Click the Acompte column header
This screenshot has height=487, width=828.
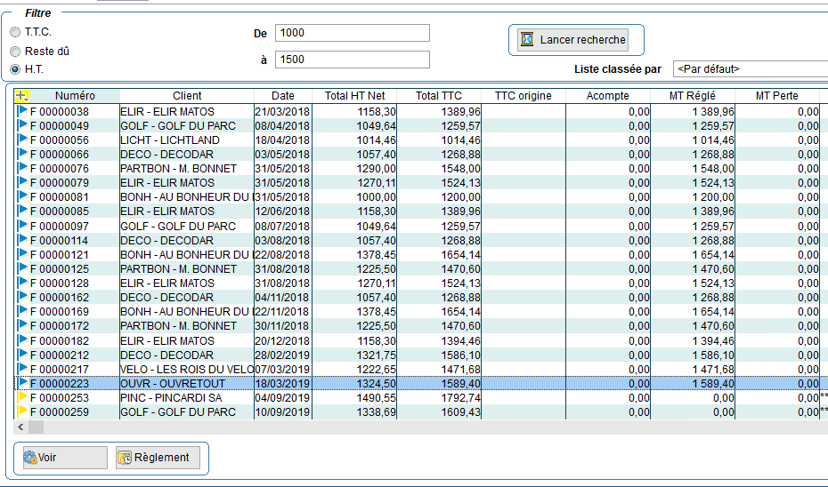pos(608,96)
